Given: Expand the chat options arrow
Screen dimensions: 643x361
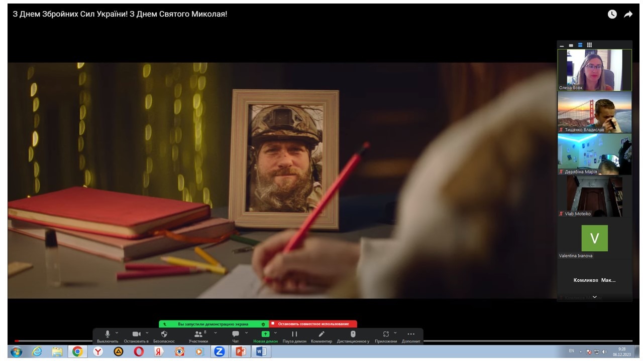Looking at the screenshot, I should coord(246,332).
